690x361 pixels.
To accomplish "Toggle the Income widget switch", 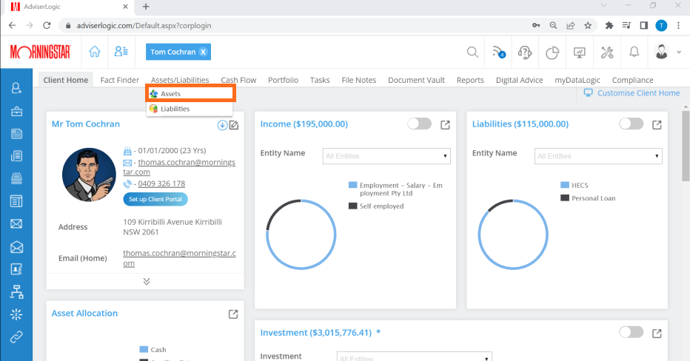I will pos(419,124).
